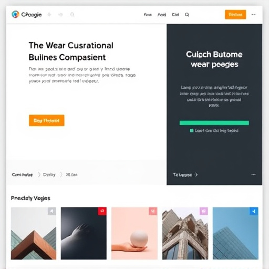Open the first navigation menu item
The height and width of the screenshot is (269, 269).
(x=148, y=15)
